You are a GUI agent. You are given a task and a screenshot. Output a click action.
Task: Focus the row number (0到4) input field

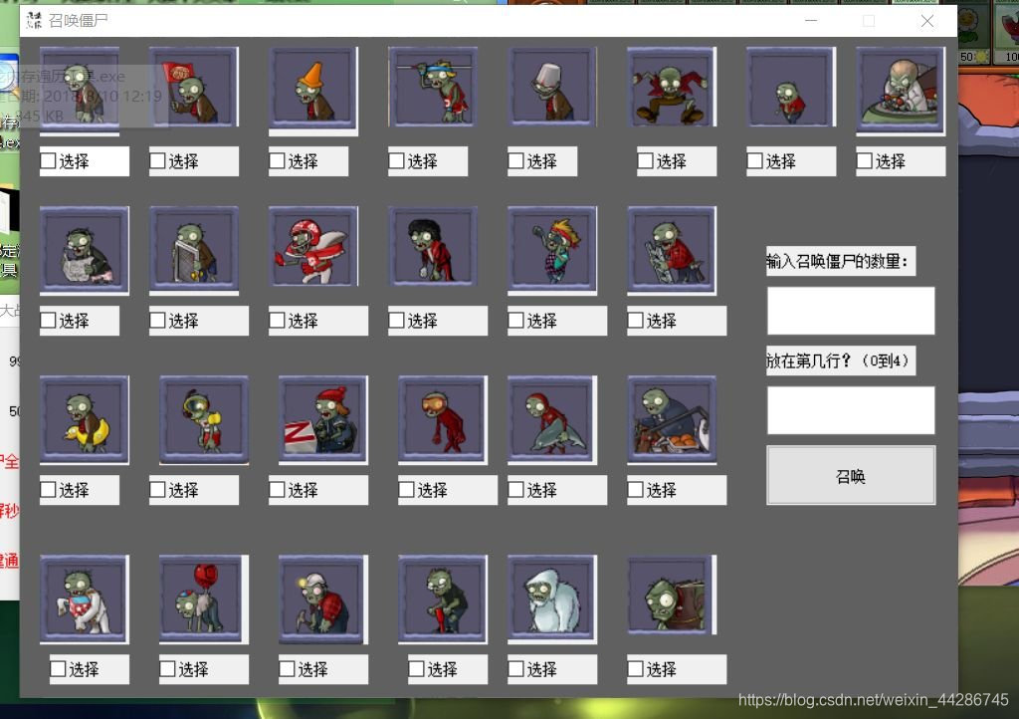pyautogui.click(x=851, y=410)
